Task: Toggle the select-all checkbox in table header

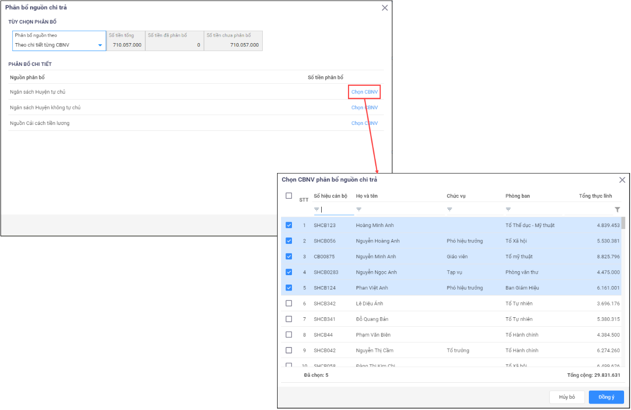Action: [289, 196]
